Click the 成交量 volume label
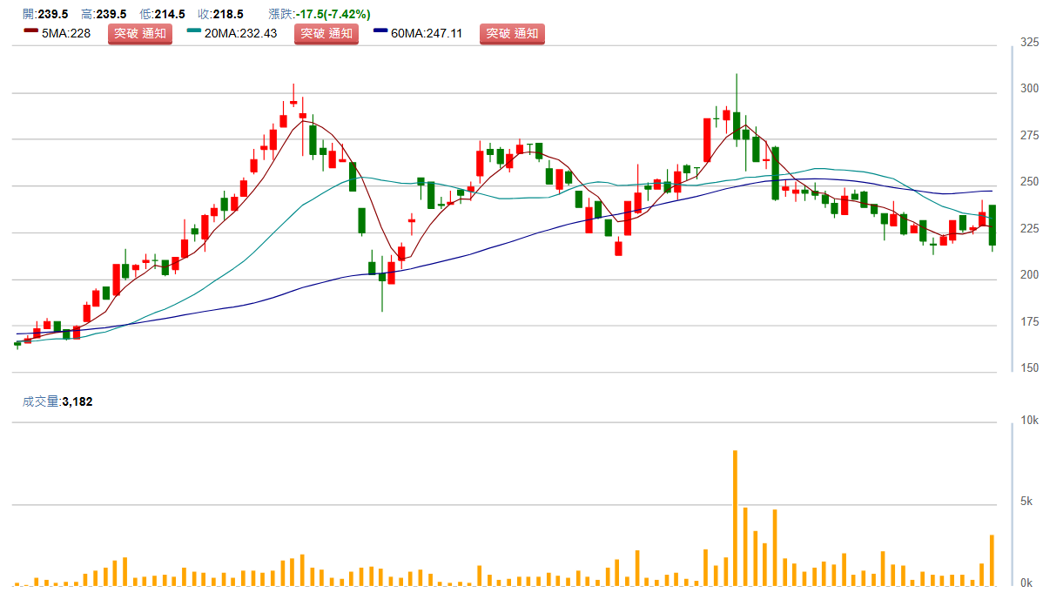This screenshot has height=593, width=1043. pos(42,401)
